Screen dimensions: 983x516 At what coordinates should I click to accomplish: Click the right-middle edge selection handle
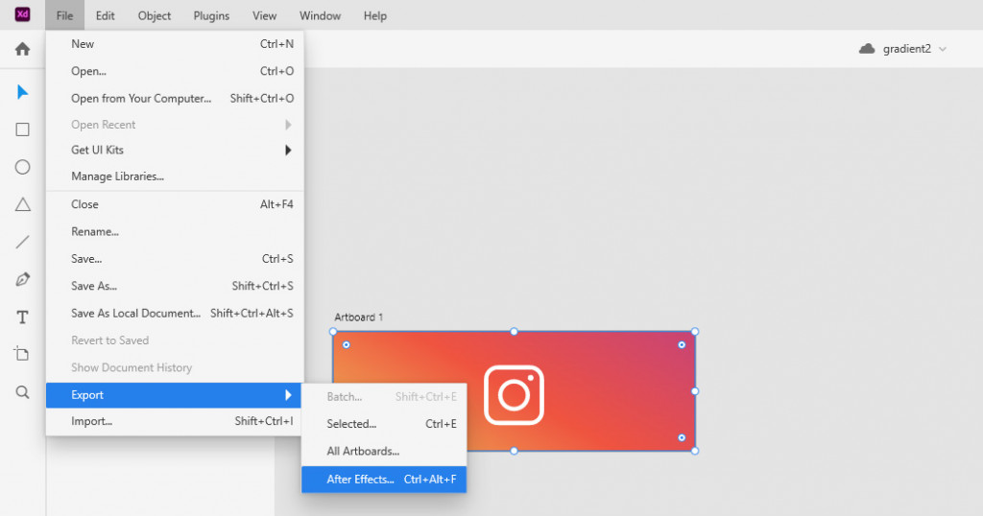pos(695,391)
